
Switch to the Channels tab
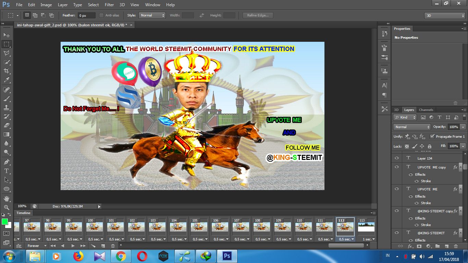[x=426, y=110]
